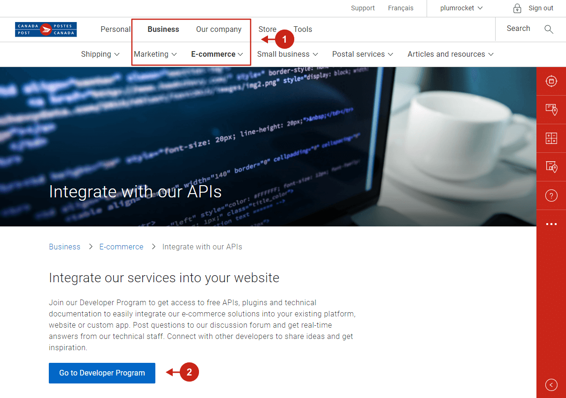The width and height of the screenshot is (566, 398).
Task: Switch to the Our company tab
Action: pyautogui.click(x=219, y=29)
